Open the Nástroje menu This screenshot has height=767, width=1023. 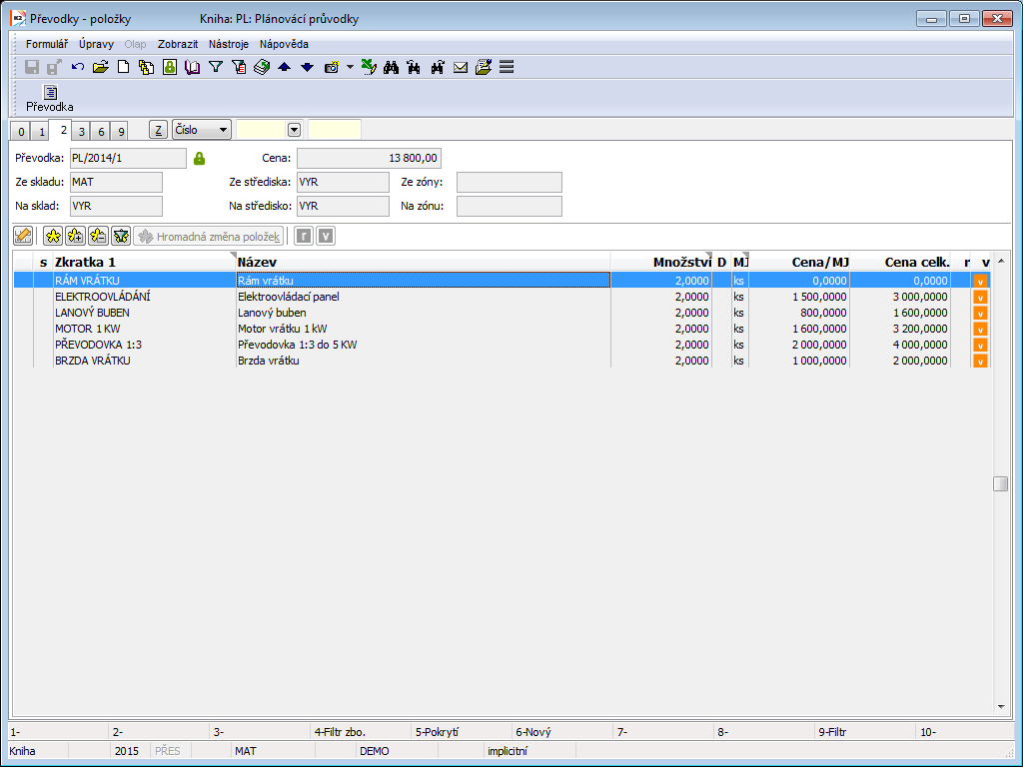pos(229,44)
